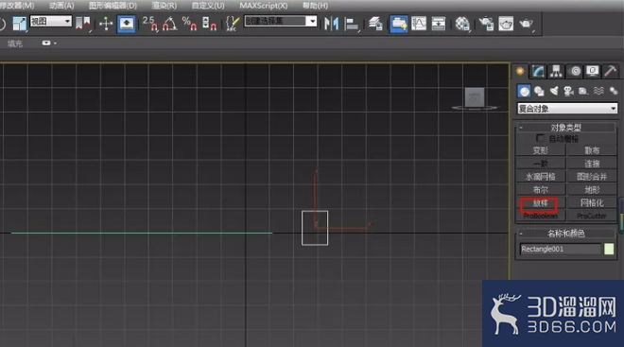Viewport: 624px width, 347px height.
Task: Enable the 自动栅格 checkbox
Action: point(540,138)
